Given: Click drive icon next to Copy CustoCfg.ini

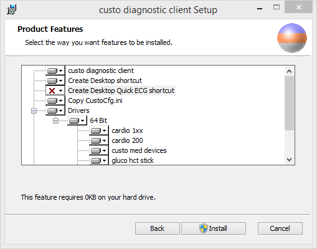Looking at the screenshot, I should point(55,100).
